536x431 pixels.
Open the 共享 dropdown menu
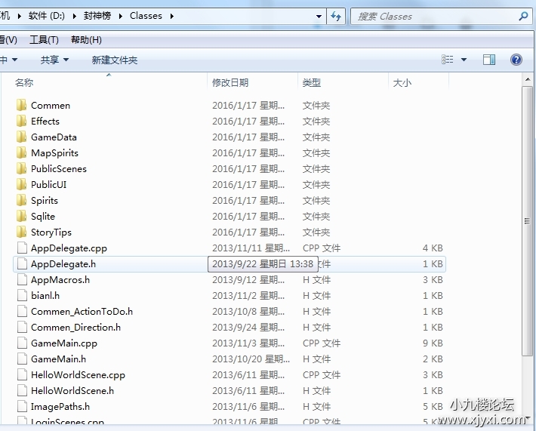point(54,60)
